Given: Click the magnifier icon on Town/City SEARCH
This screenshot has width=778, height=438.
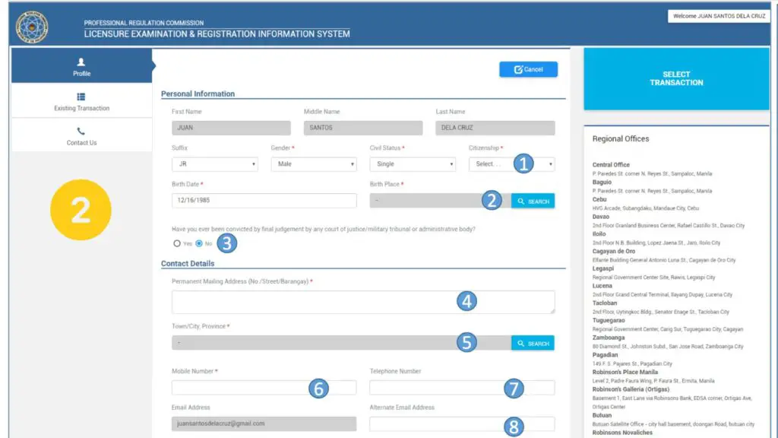Looking at the screenshot, I should click(519, 343).
